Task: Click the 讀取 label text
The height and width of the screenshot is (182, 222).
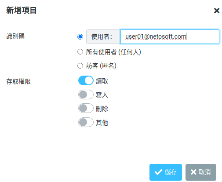Action: pyautogui.click(x=102, y=81)
